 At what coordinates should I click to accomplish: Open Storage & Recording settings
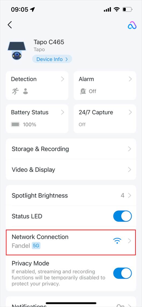[x=71, y=149]
